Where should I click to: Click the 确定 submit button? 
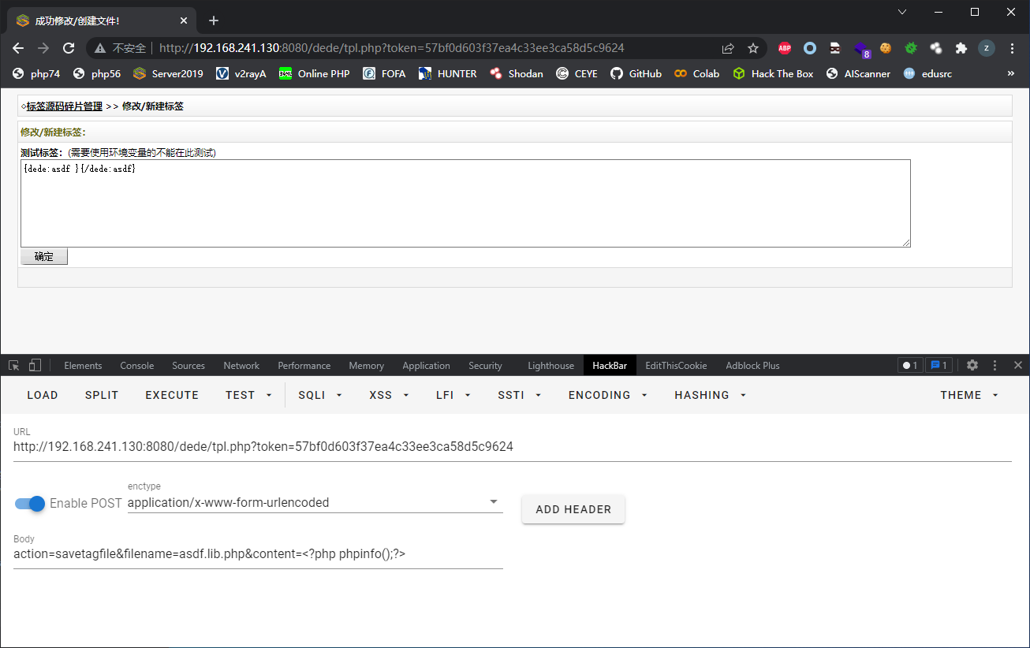[x=44, y=256]
